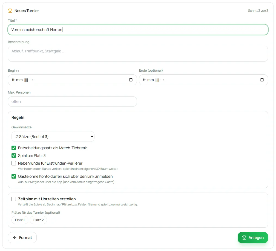Click into the Beschreibung text area
The width and height of the screenshot is (276, 251).
pos(138,54)
